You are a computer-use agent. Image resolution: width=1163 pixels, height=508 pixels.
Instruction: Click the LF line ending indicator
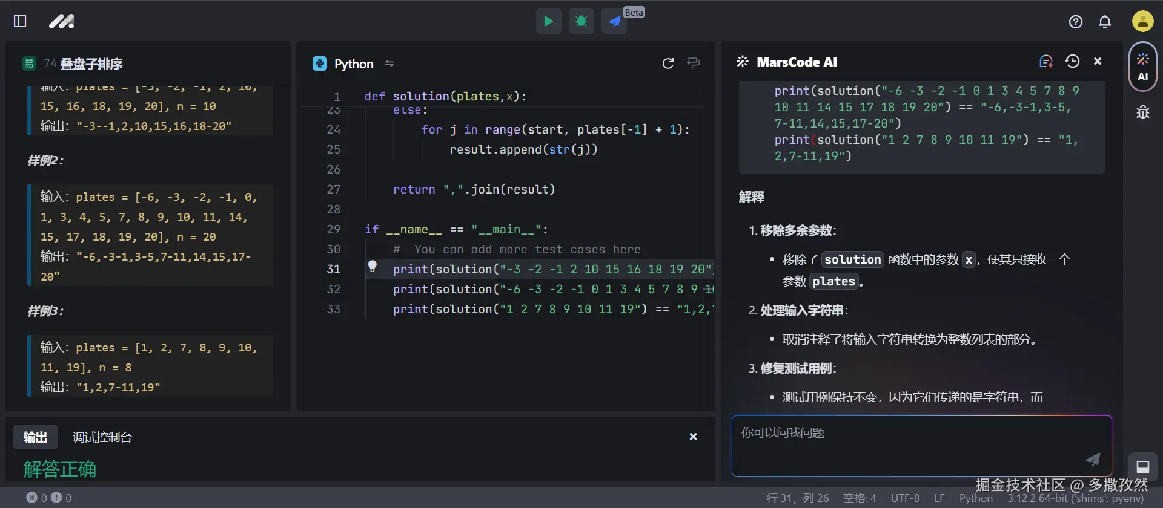point(939,498)
